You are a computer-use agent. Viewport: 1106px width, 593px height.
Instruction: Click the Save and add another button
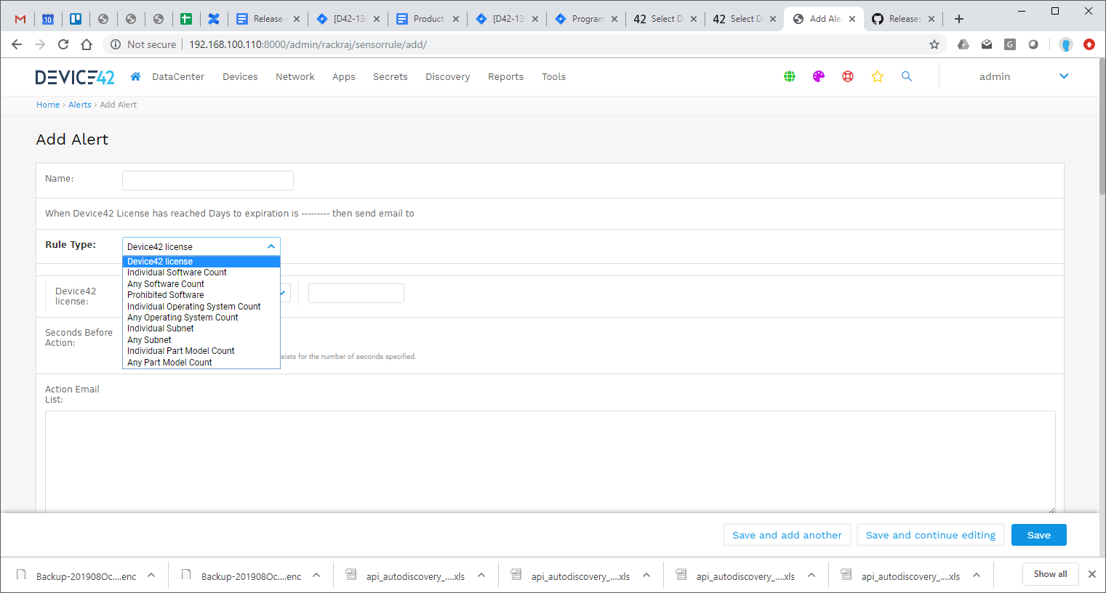pos(786,535)
